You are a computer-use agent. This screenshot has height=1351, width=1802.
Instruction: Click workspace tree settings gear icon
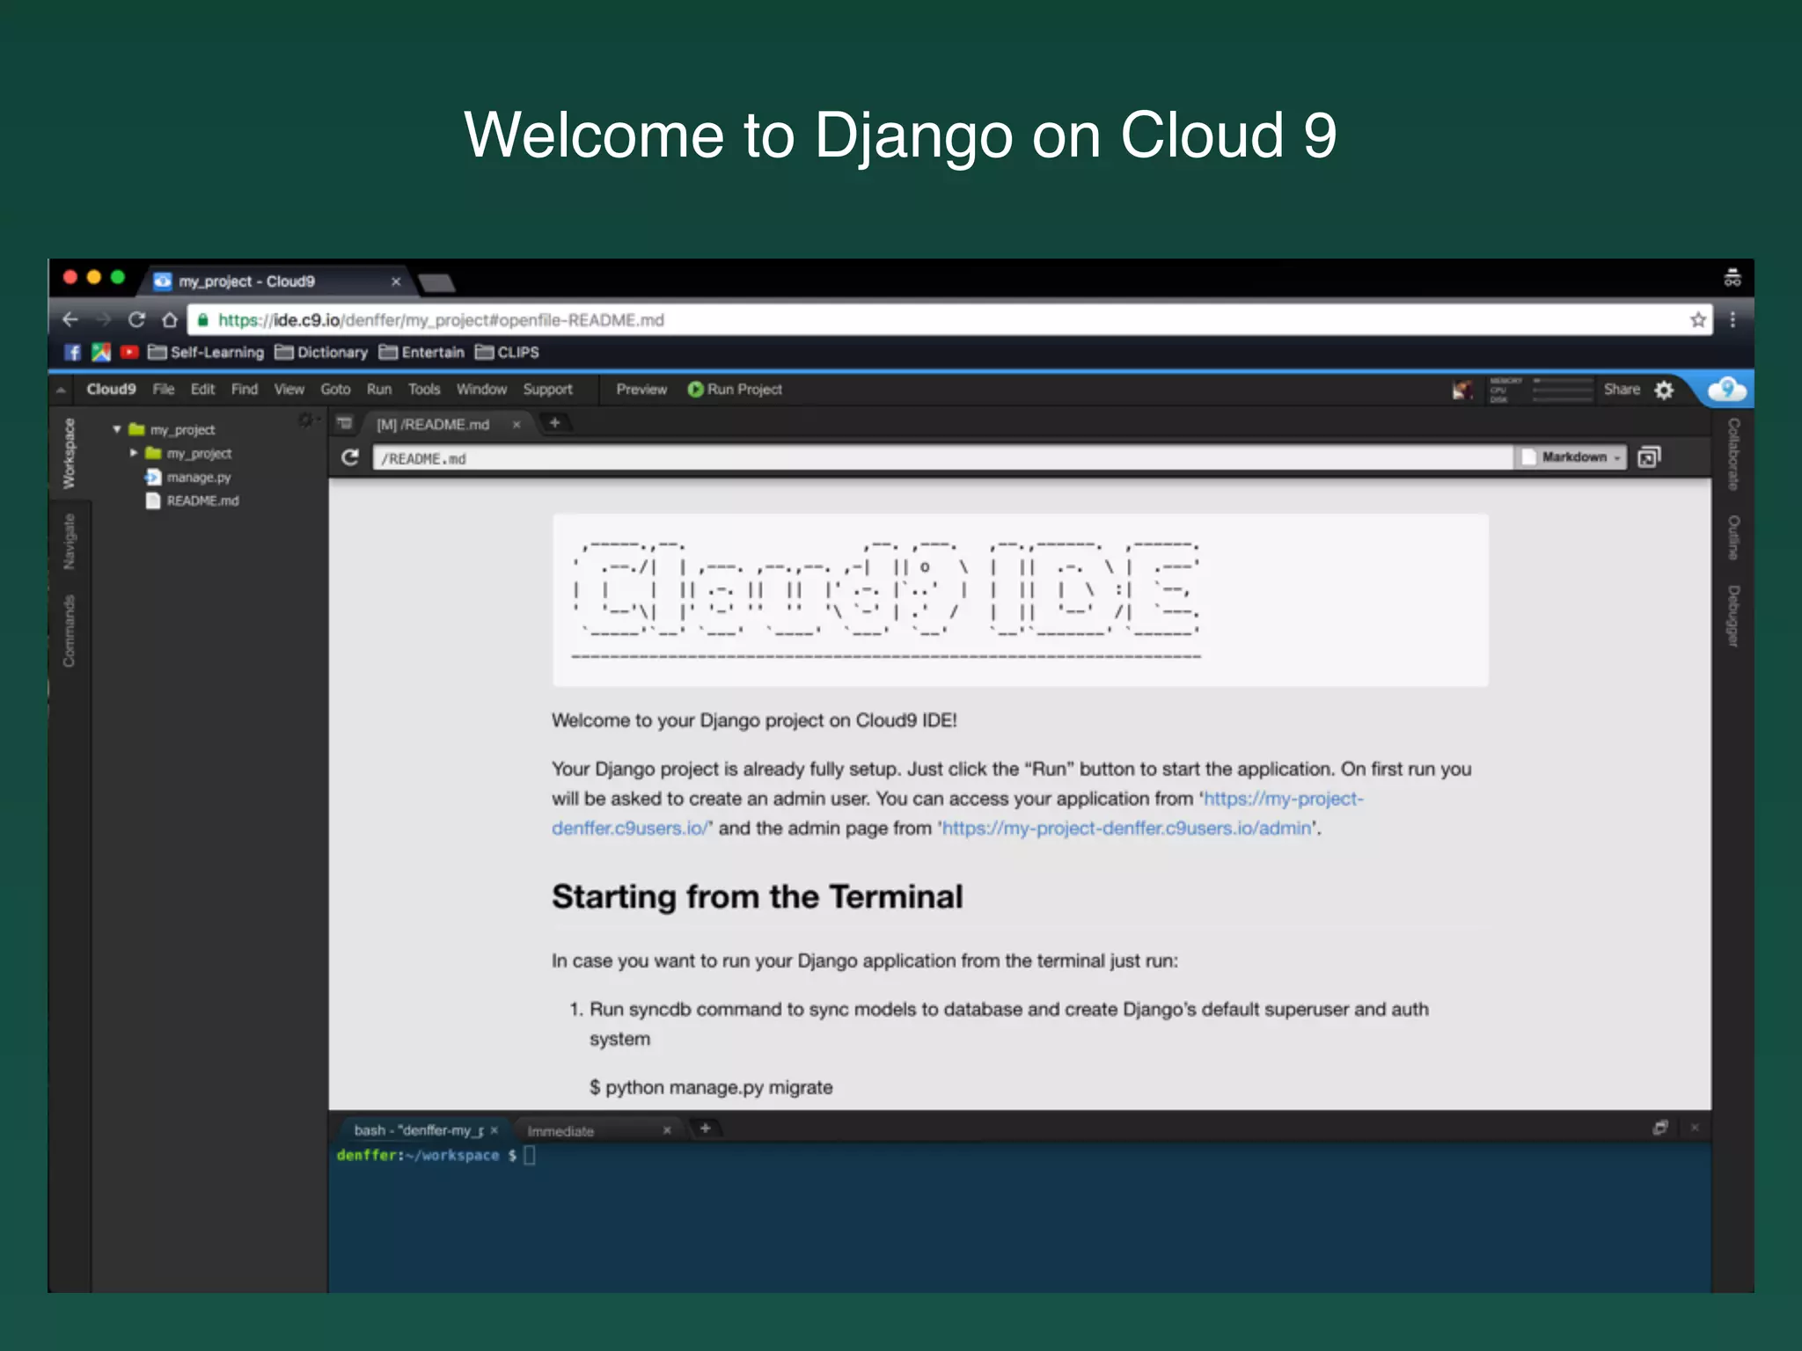point(305,420)
